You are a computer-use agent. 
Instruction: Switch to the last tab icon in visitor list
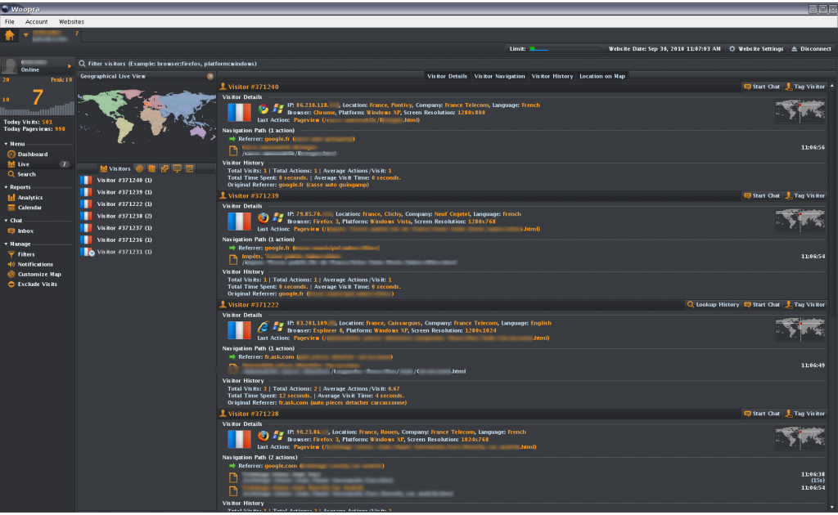(190, 168)
